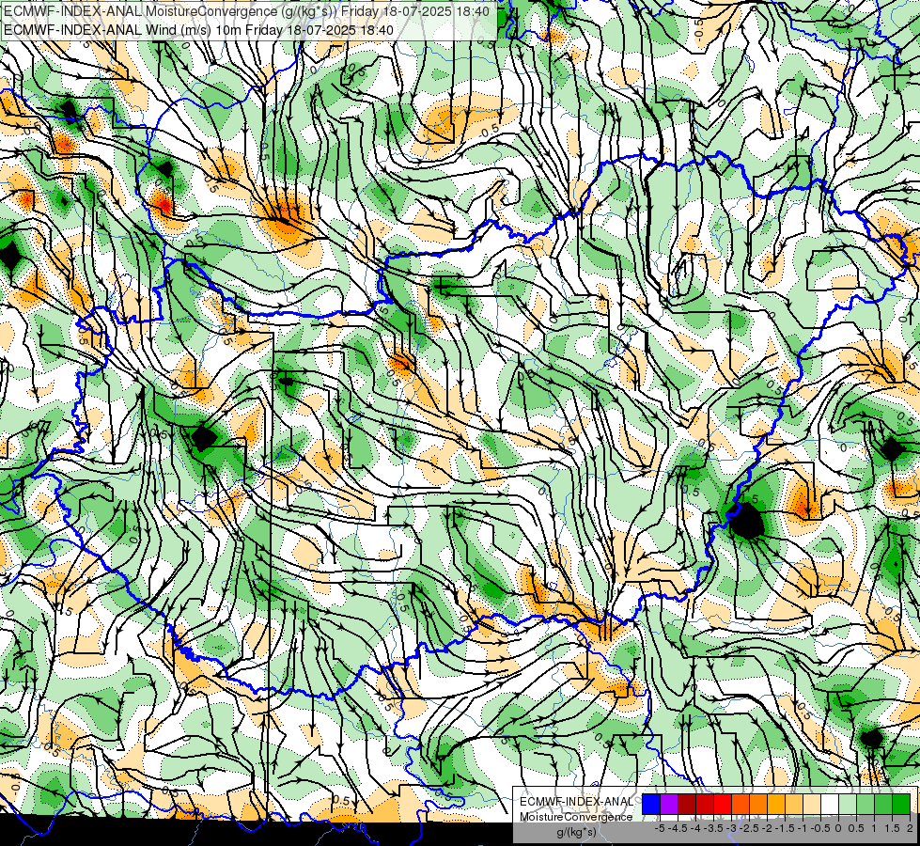The image size is (920, 846).
Task: Click legend swatch for -1.5 to -1
Action: point(794,804)
